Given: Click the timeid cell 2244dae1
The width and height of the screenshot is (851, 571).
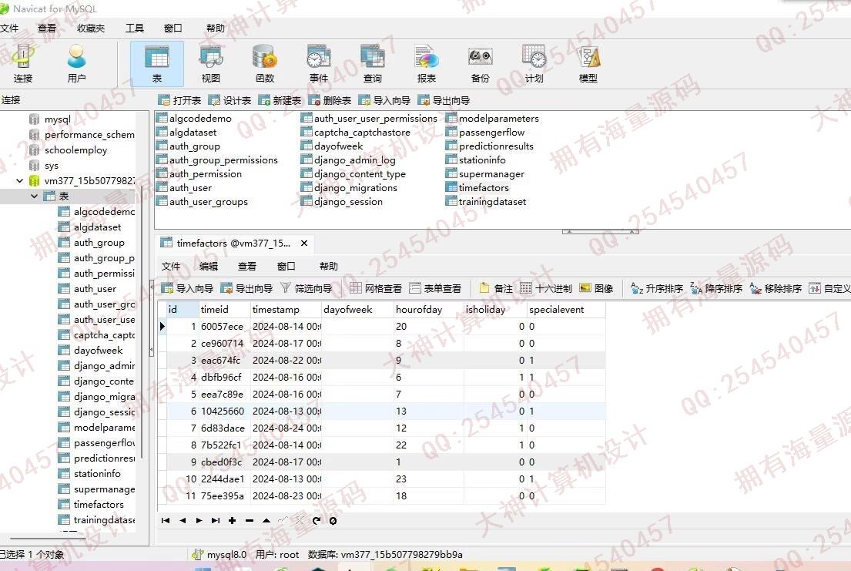Looking at the screenshot, I should [x=223, y=479].
